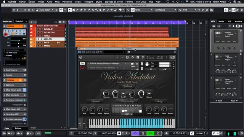Click the Kontakt save disk icon
244x137 pixels.
click(127, 57)
